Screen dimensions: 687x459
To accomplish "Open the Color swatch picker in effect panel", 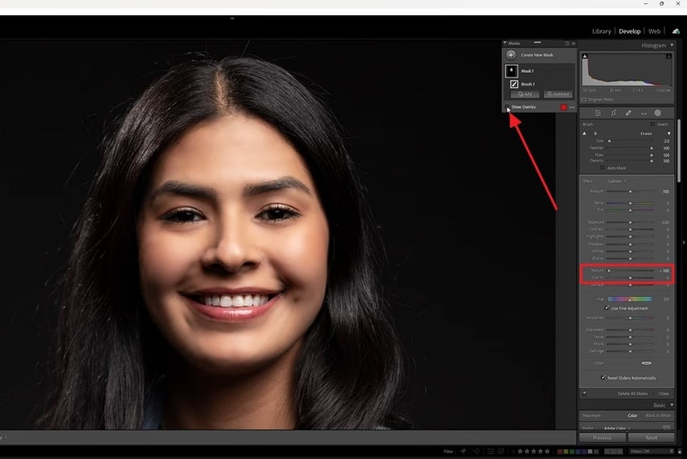I will click(647, 363).
